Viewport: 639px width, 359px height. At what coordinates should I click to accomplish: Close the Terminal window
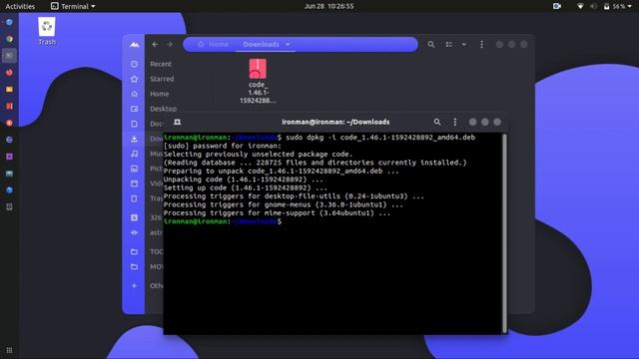(497, 122)
